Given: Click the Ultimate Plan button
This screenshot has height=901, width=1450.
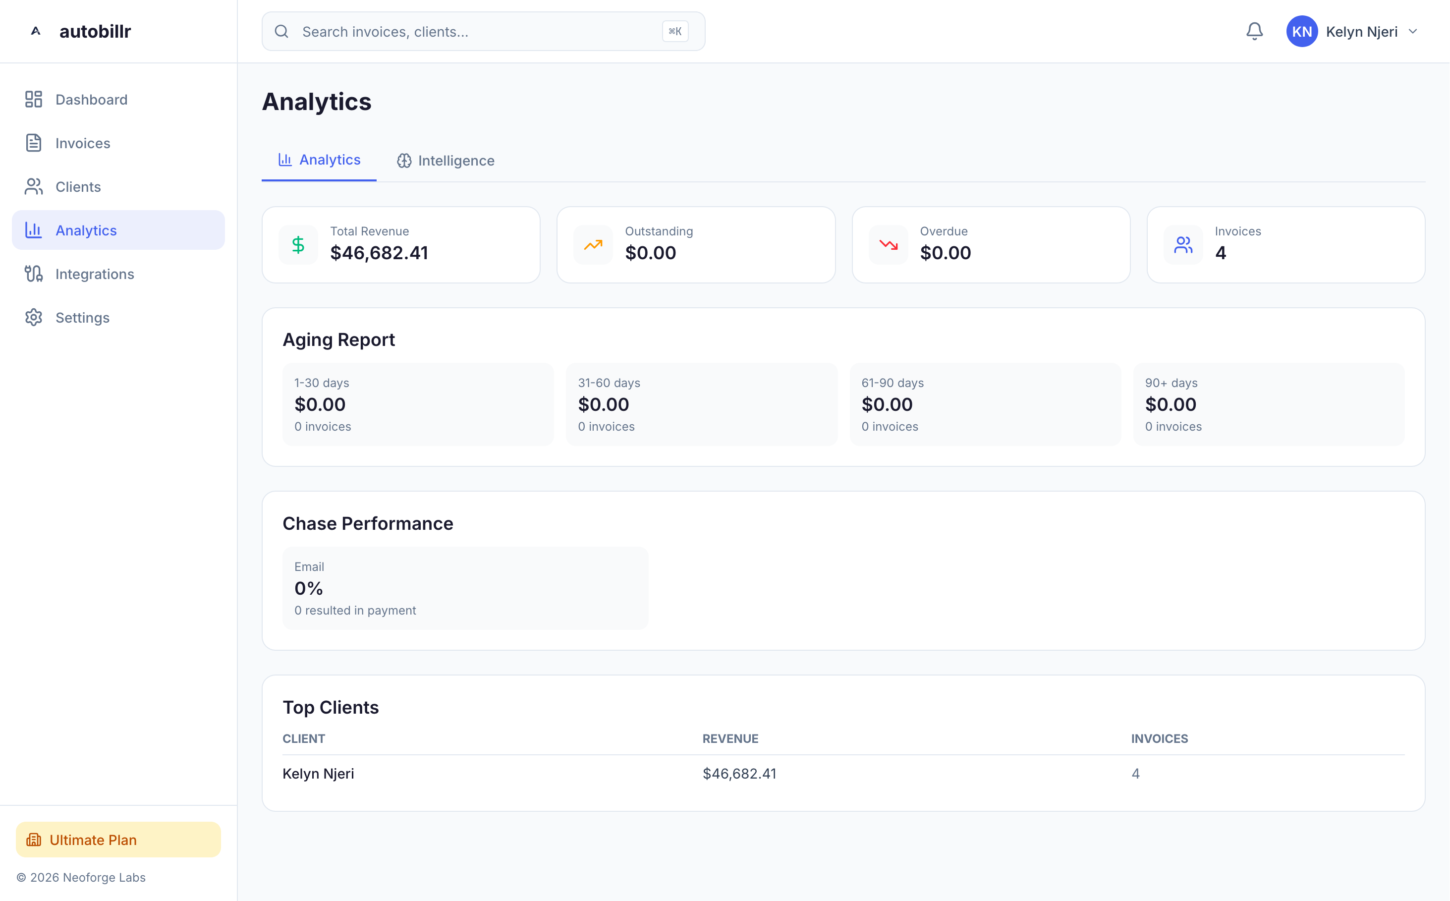Looking at the screenshot, I should coord(118,839).
